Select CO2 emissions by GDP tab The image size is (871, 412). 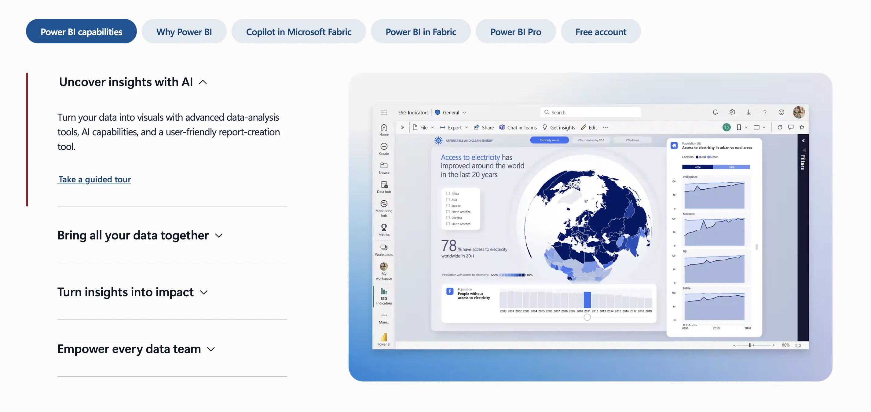(591, 140)
